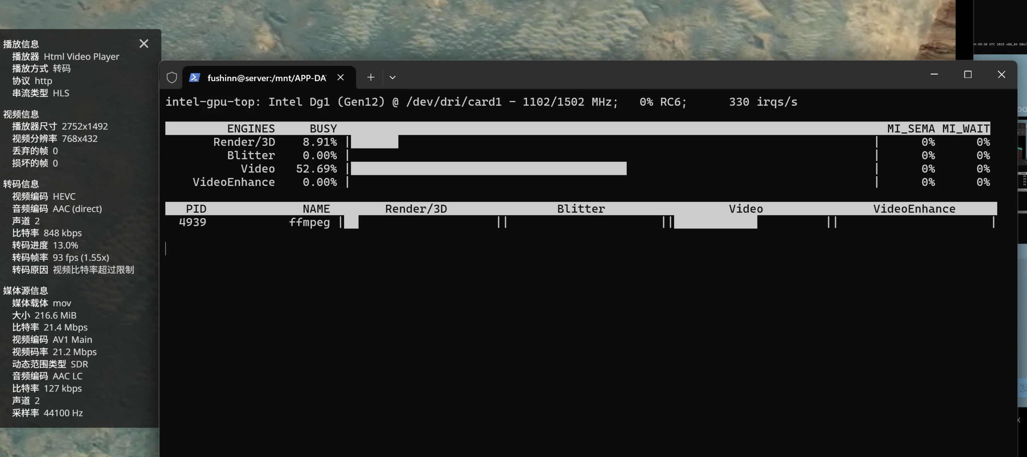
Task: Click the 转码信息 section heading
Action: (x=21, y=184)
